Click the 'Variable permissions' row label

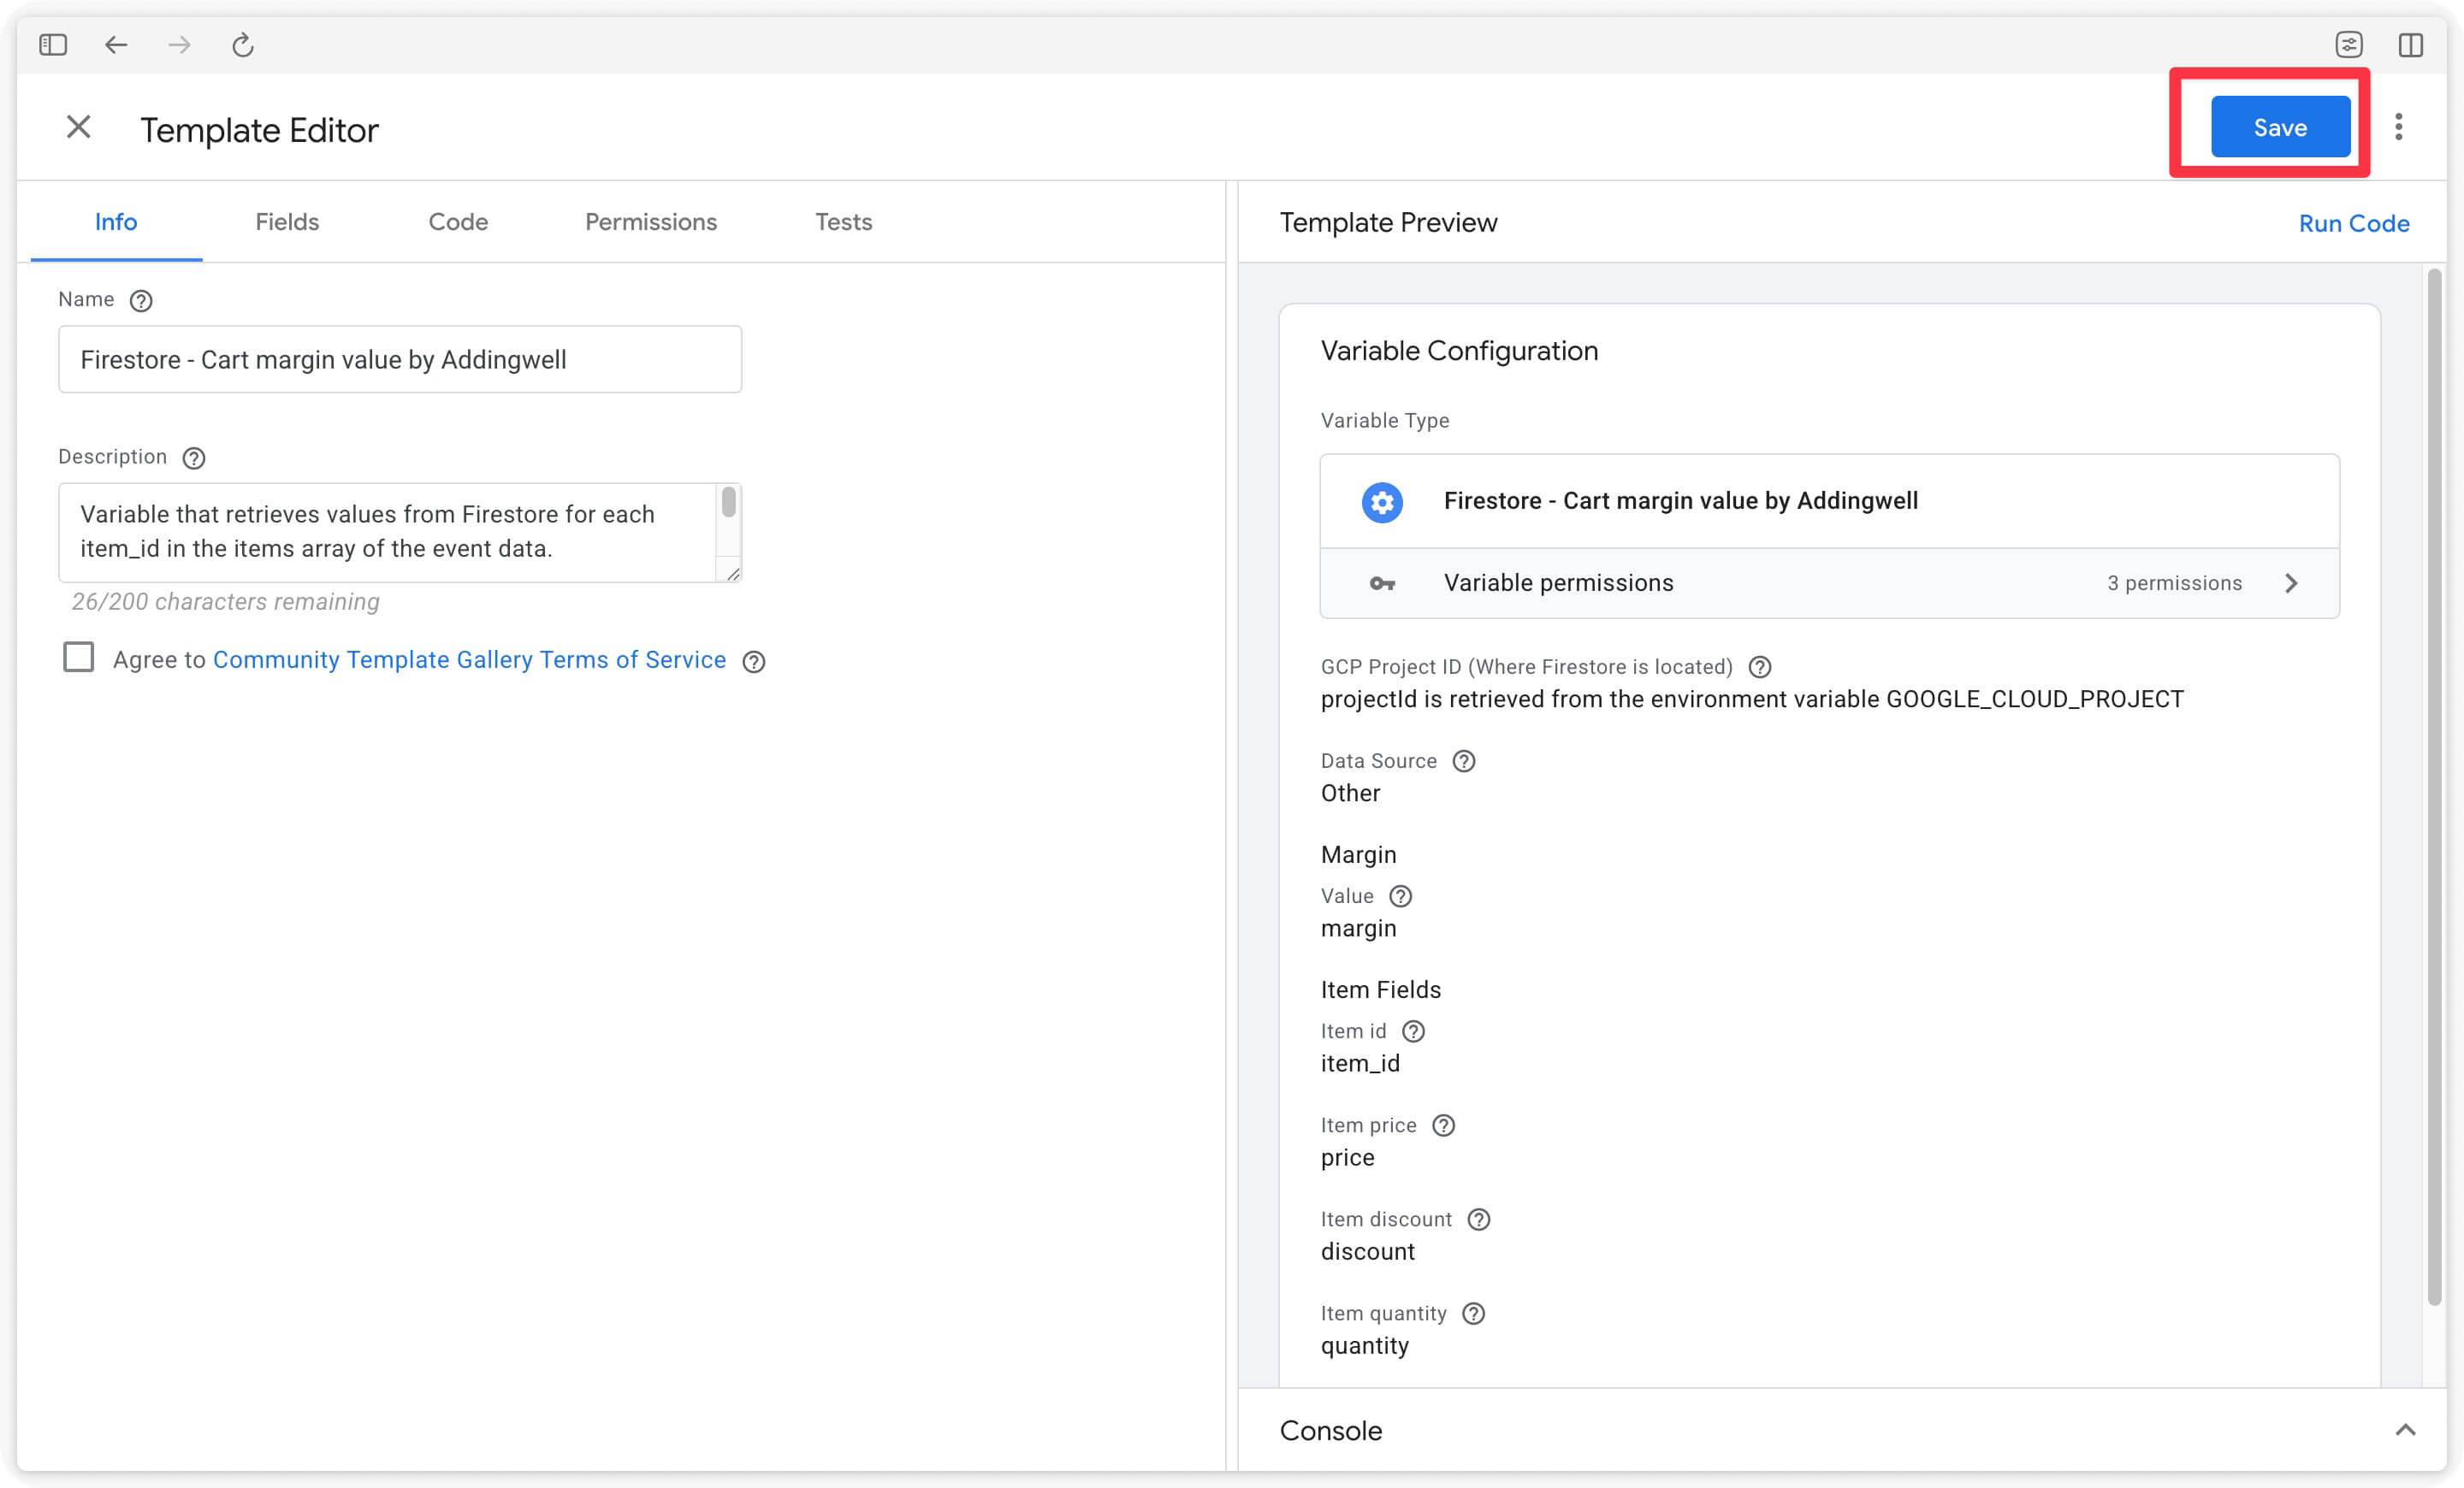[1558, 583]
